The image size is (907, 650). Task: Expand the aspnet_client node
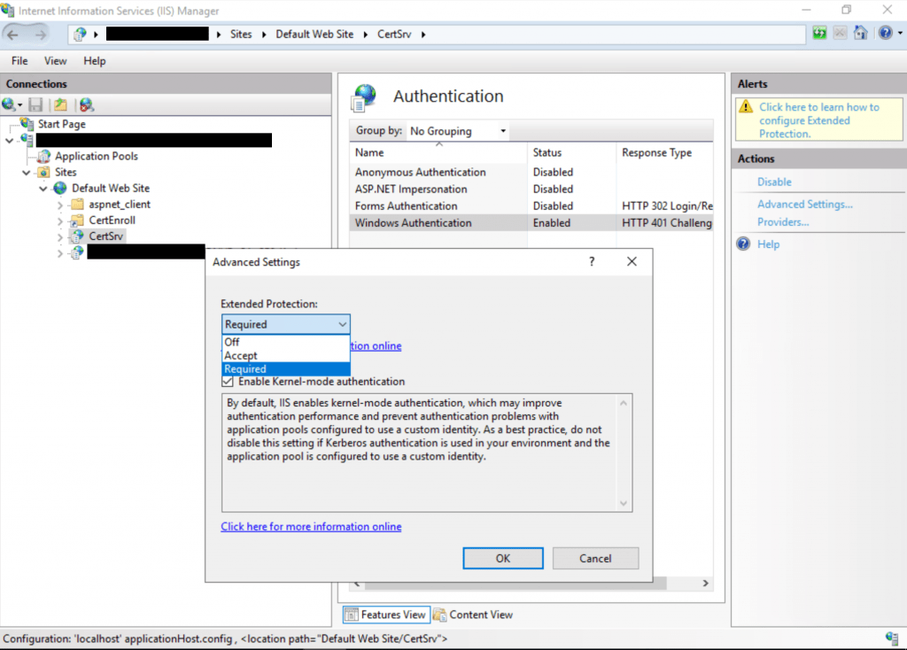click(x=59, y=205)
